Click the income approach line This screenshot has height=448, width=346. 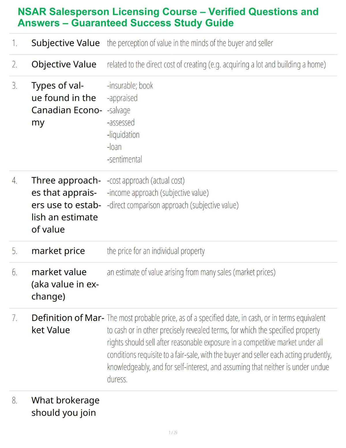[x=158, y=193]
